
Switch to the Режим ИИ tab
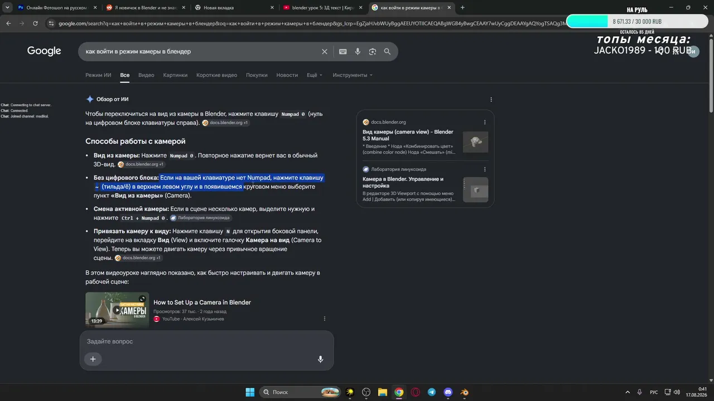tap(98, 75)
